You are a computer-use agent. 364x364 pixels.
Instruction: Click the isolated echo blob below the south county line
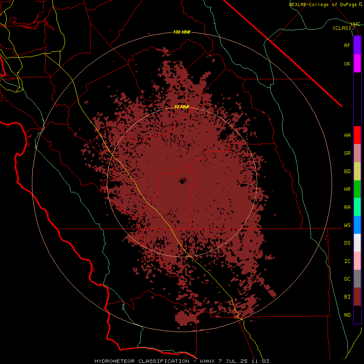(187, 318)
